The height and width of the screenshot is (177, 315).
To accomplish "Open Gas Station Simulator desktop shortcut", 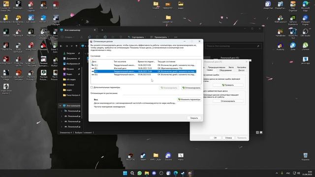I will tap(19, 75).
